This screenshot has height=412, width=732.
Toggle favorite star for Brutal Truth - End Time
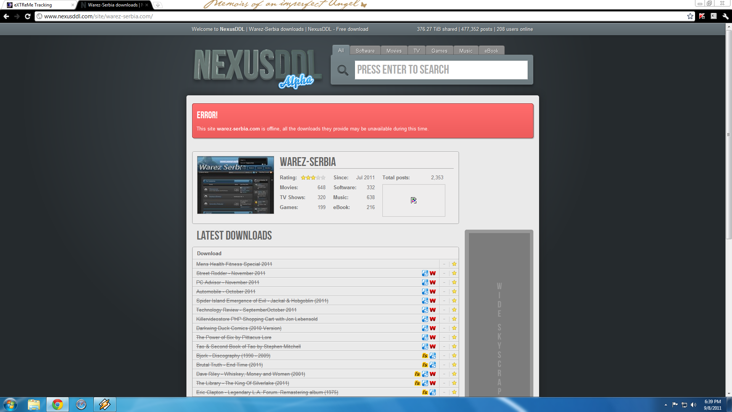(454, 365)
